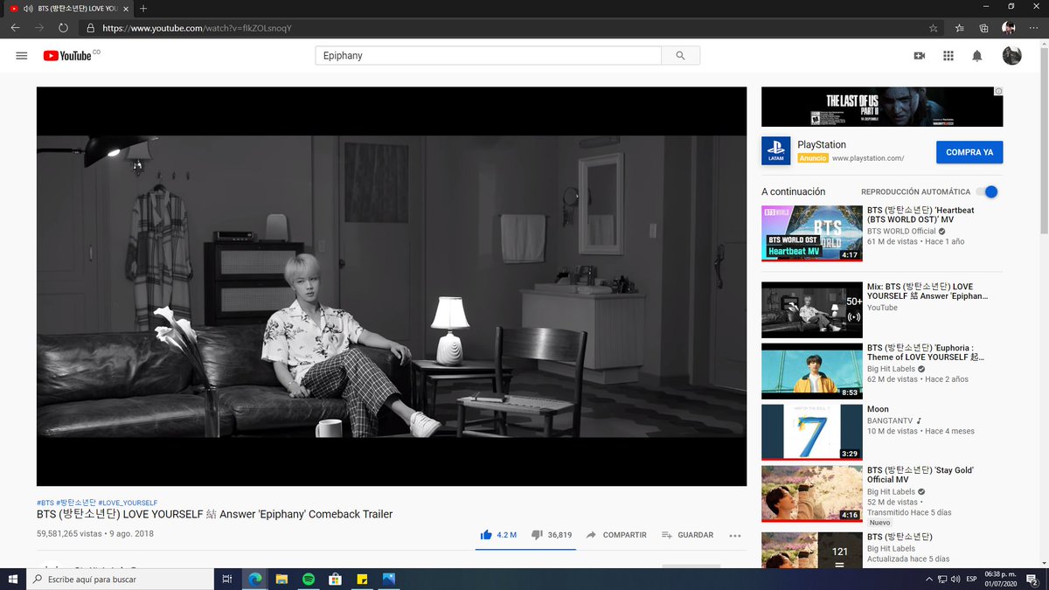Click the Windows taskbar search box
Viewport: 1049px width, 590px height.
click(x=120, y=579)
